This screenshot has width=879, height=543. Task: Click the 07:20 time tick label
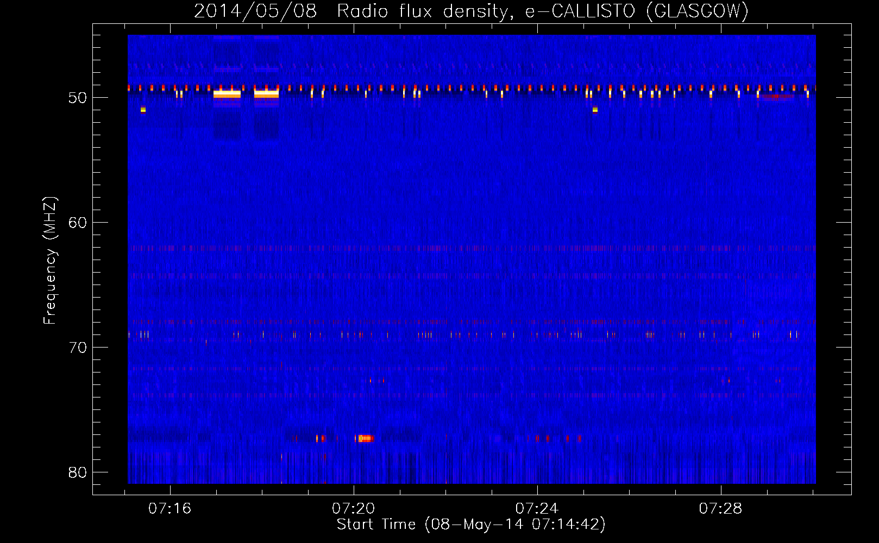[x=354, y=509]
